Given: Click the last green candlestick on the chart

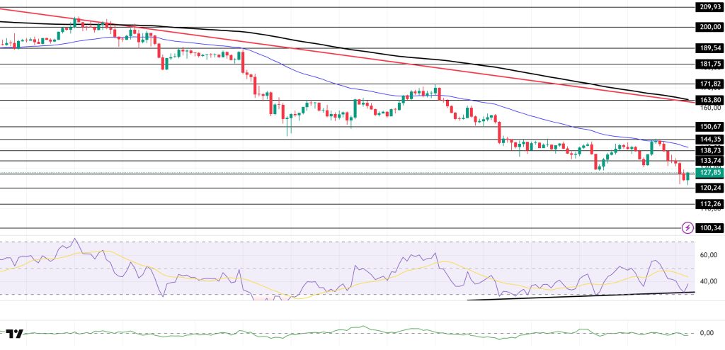Looking at the screenshot, I should coord(687,177).
